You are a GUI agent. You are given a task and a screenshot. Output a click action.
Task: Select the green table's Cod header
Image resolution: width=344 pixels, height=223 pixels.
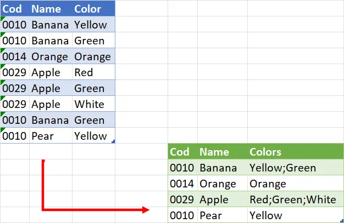(x=180, y=152)
